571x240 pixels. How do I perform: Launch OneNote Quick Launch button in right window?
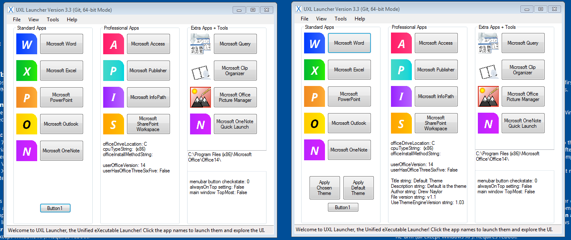(x=523, y=123)
